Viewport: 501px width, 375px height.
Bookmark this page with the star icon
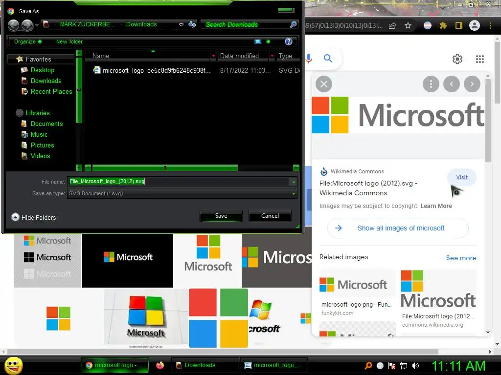coord(408,25)
